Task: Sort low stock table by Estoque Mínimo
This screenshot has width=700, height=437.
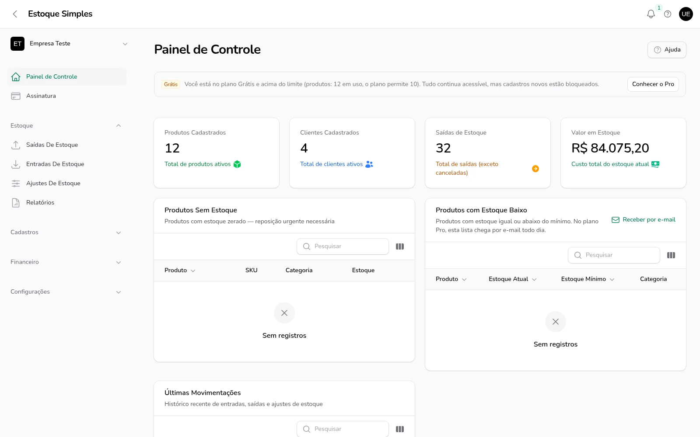Action: click(588, 279)
